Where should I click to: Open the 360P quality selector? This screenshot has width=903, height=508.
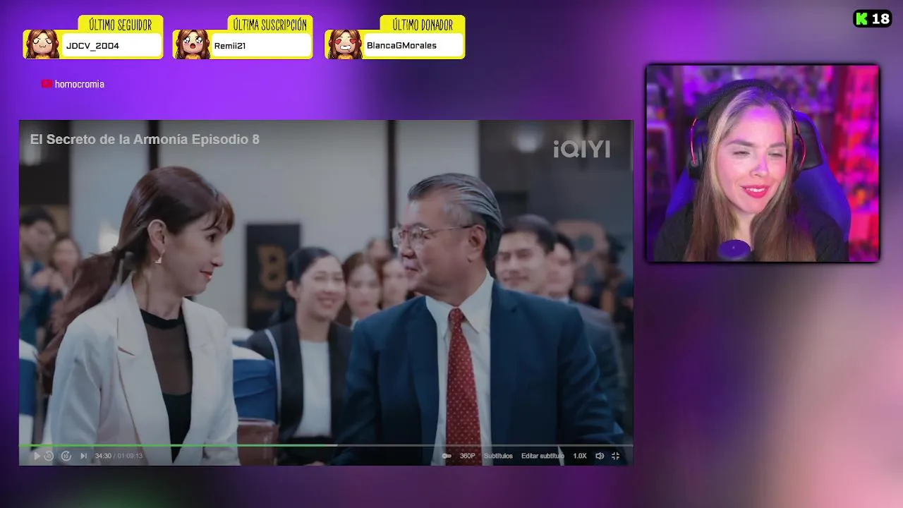pyautogui.click(x=467, y=456)
